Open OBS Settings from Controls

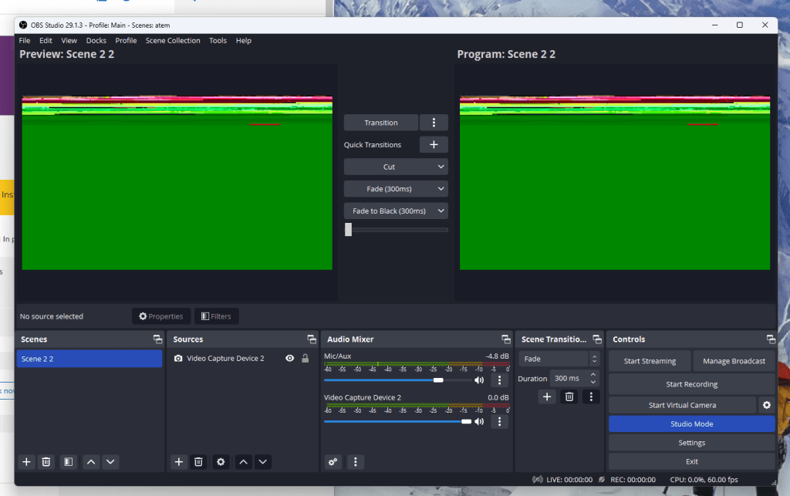tap(692, 443)
